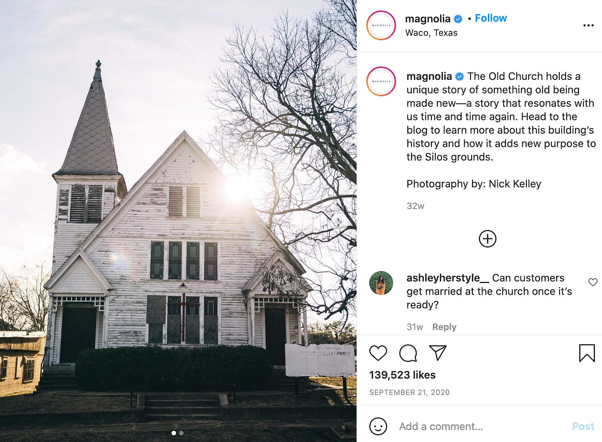Save post with the bookmark icon
This screenshot has height=442, width=602.
click(x=587, y=353)
